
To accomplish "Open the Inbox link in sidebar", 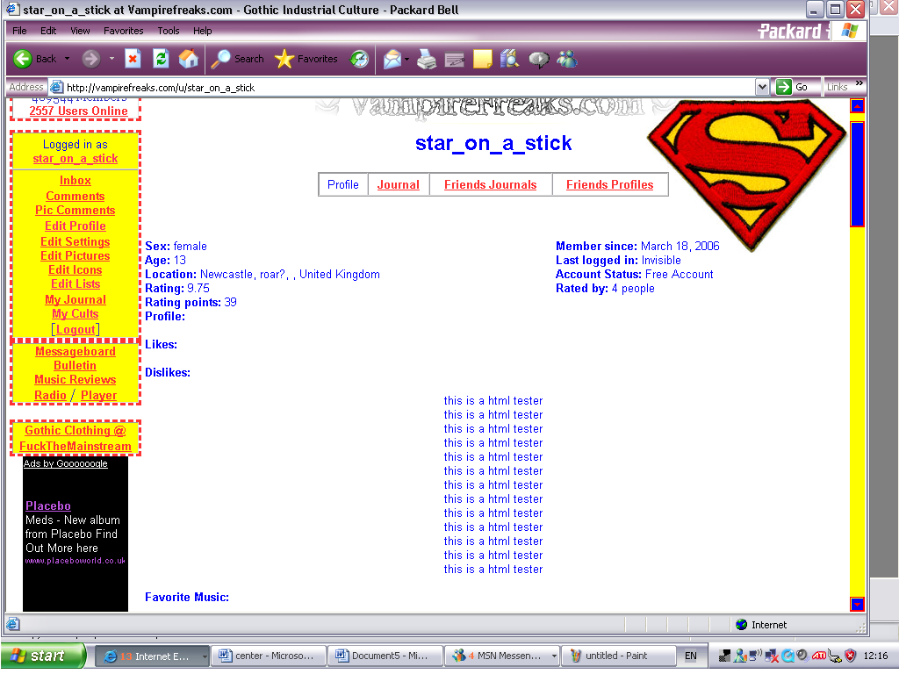I will pos(76,180).
